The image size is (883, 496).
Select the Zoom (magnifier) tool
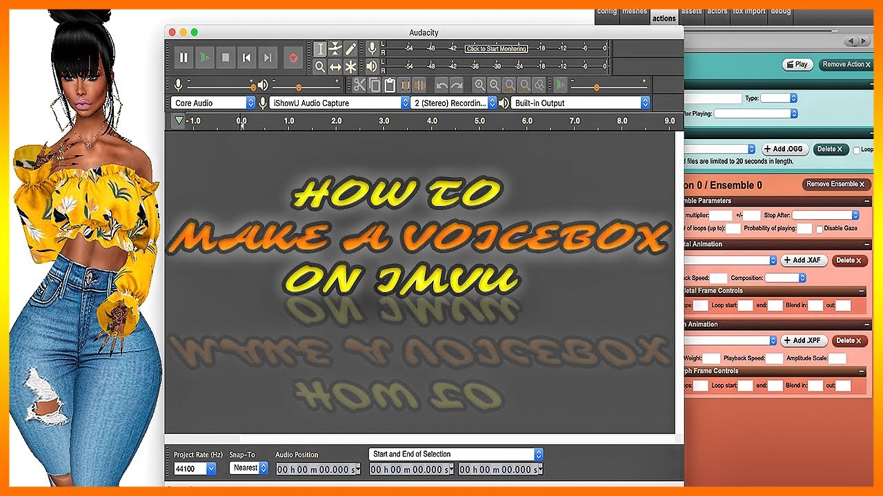(320, 66)
